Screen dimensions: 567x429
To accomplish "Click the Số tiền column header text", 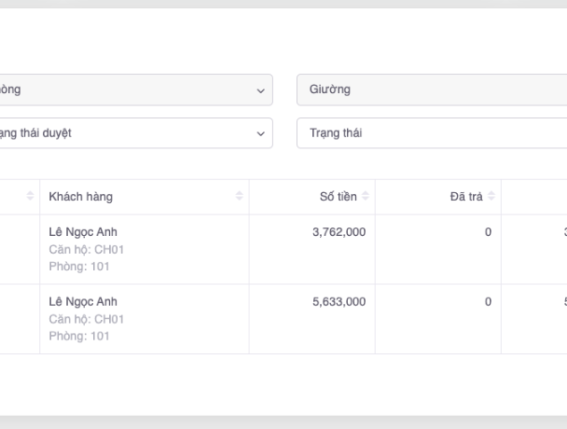I will pyautogui.click(x=338, y=197).
